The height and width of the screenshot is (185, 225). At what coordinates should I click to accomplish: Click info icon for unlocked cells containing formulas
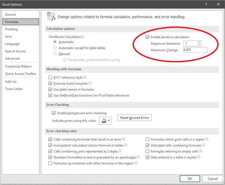(x=204, y=145)
